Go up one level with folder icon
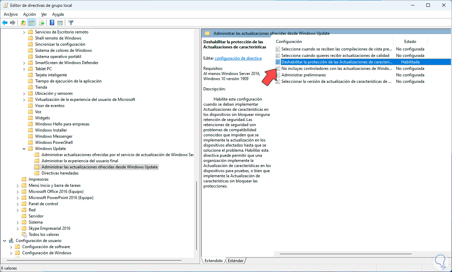452x272 pixels. 23,23
